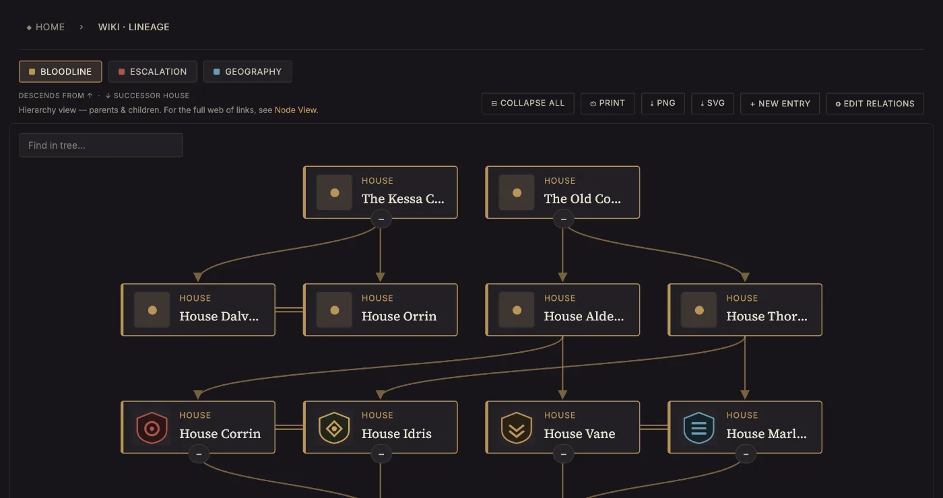Select House Dalv... node dot icon
The width and height of the screenshot is (943, 498).
click(x=152, y=310)
